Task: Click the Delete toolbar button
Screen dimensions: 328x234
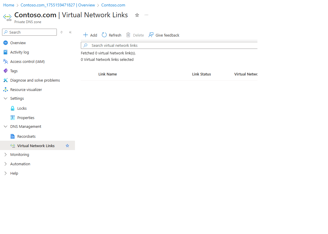Action: (x=135, y=35)
